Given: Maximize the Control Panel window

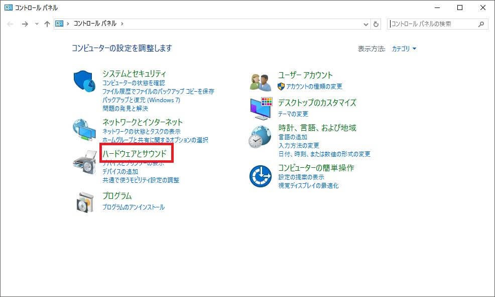Looking at the screenshot, I should click(460, 8).
